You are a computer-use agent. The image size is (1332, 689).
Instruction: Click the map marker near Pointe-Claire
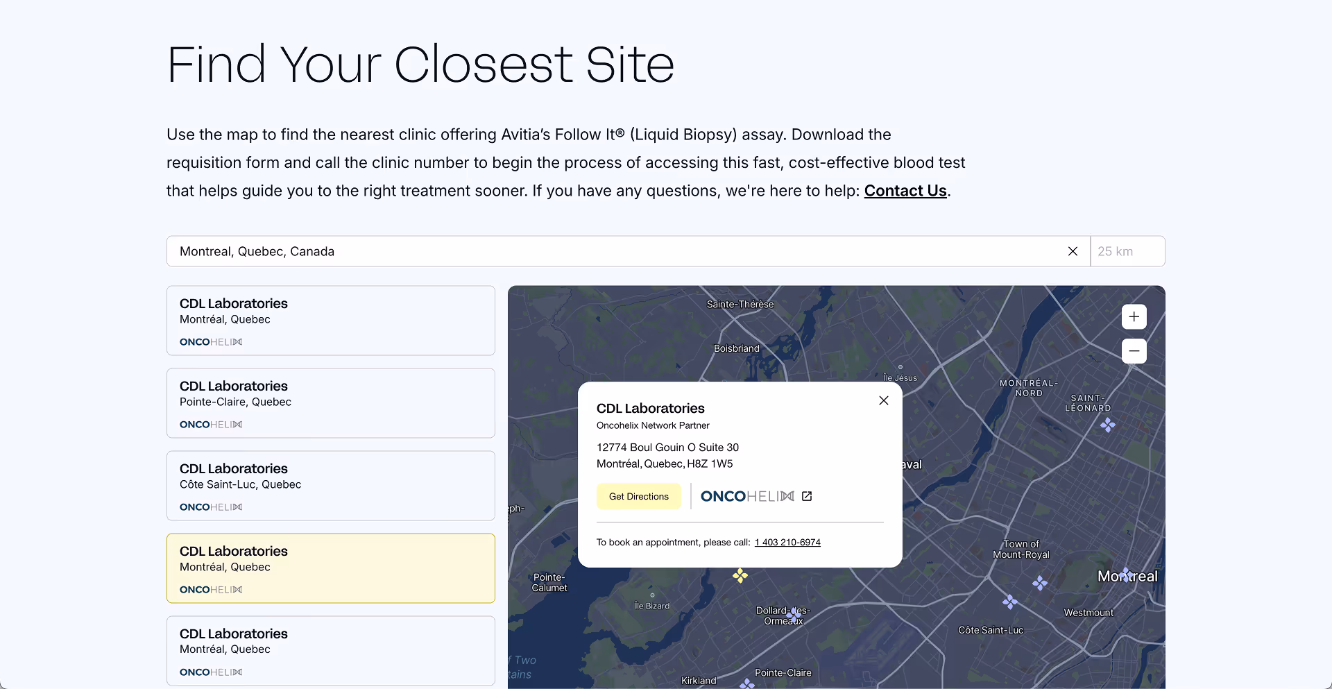click(748, 684)
